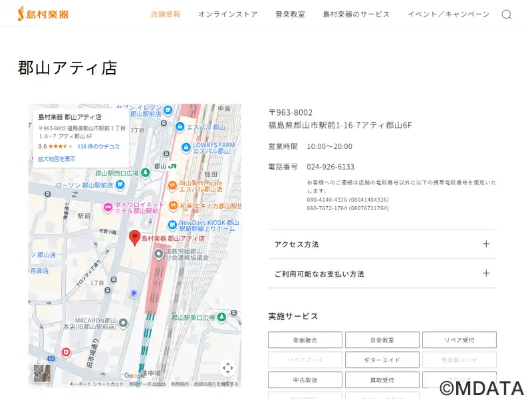Click the Daiwa Roynet Hotel pink marker
Screen dimensions: 532x399
(107, 208)
